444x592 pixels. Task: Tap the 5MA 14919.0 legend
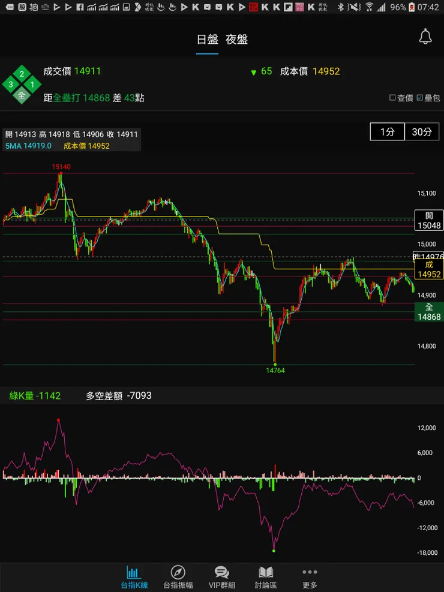(x=28, y=146)
